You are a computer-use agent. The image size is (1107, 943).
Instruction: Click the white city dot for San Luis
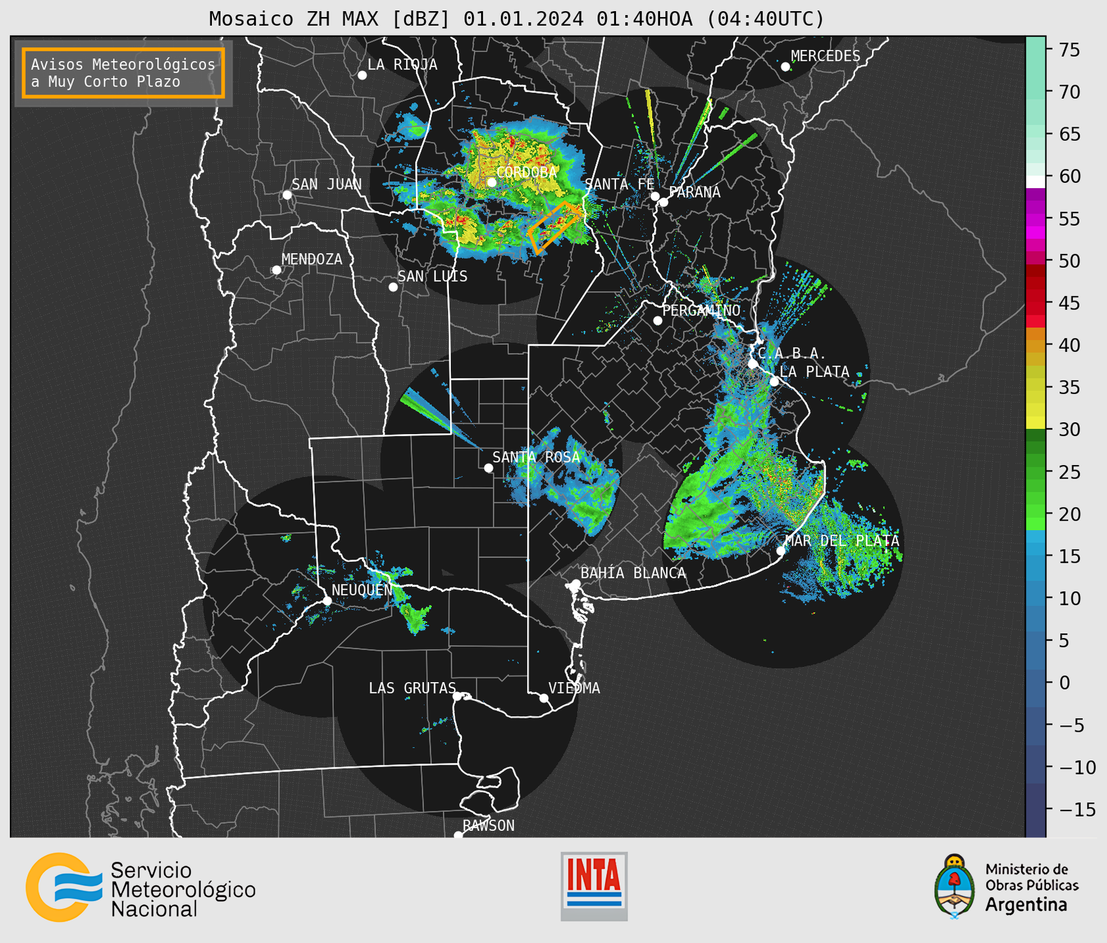(393, 287)
